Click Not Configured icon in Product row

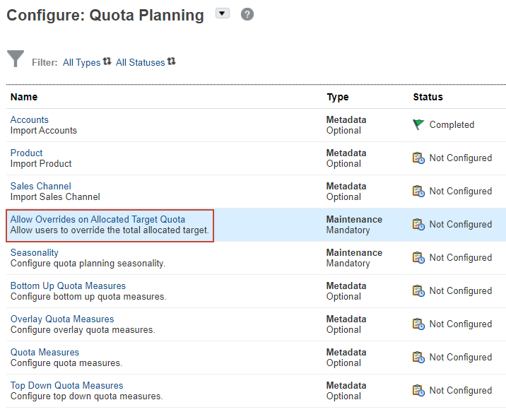click(418, 158)
